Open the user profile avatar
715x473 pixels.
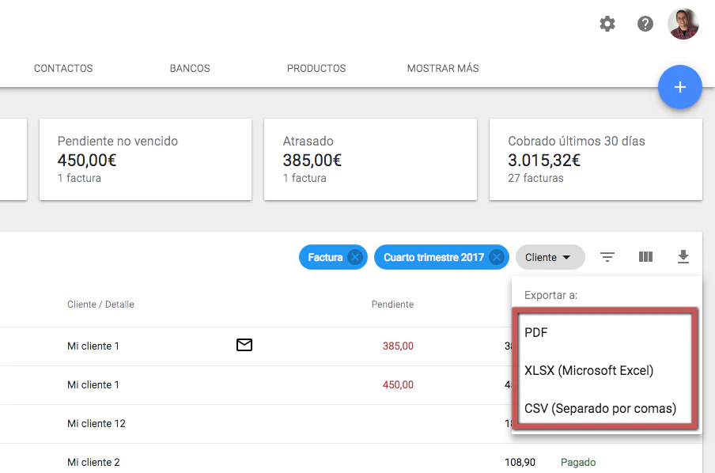[683, 24]
